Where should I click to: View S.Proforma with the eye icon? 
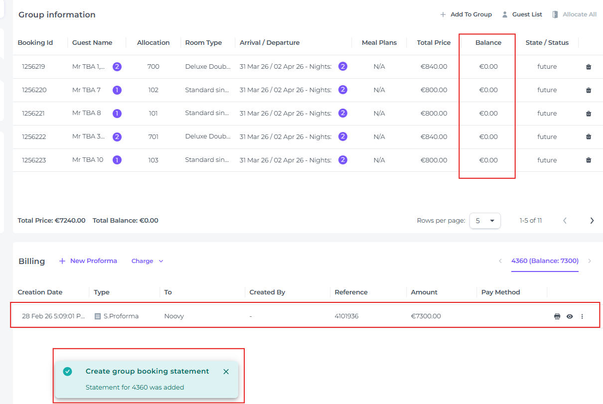pos(570,316)
